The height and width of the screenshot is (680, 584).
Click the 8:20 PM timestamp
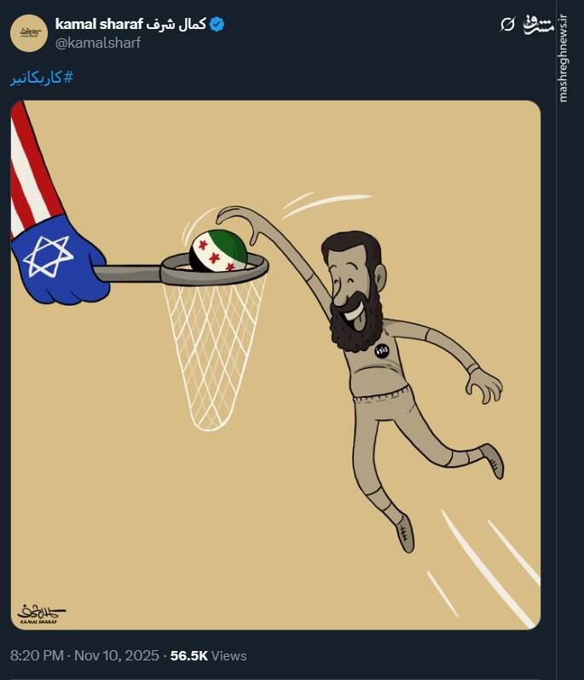(x=37, y=655)
